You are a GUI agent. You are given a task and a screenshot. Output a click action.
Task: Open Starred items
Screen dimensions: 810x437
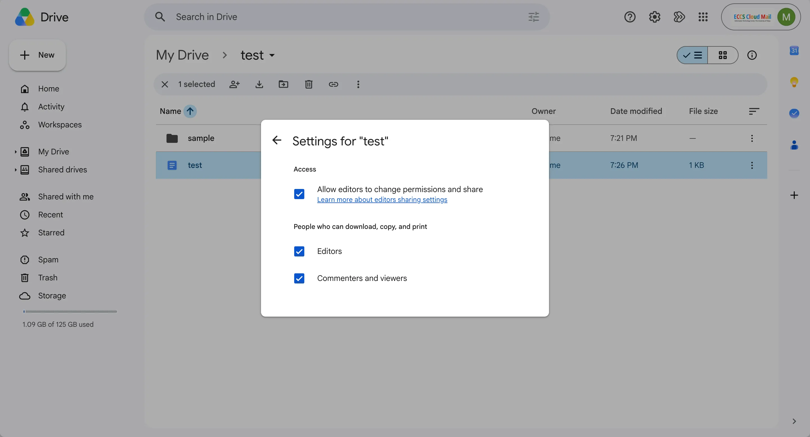pos(51,233)
